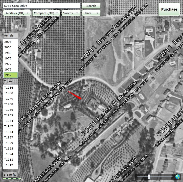Choose the T1929 topo map
The width and height of the screenshot is (183, 182).
(11, 143)
